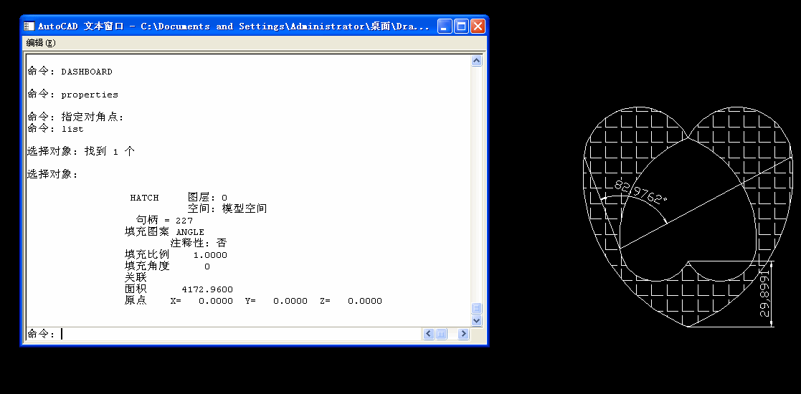The image size is (801, 394).
Task: Open the 编辑(E) menu
Action: (x=41, y=43)
